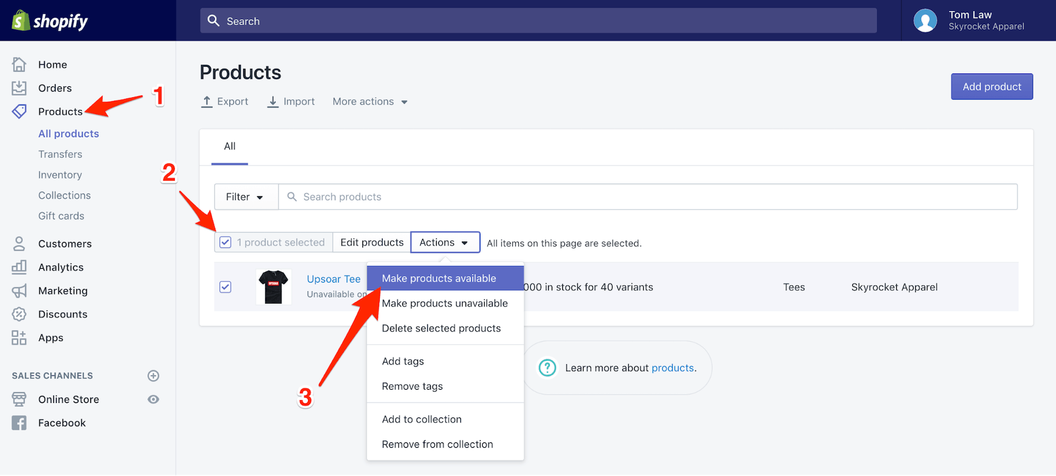Add a sales channel with plus icon
The width and height of the screenshot is (1056, 476).
(153, 376)
